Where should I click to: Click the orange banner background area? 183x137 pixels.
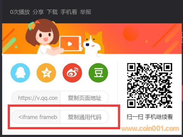140,38
